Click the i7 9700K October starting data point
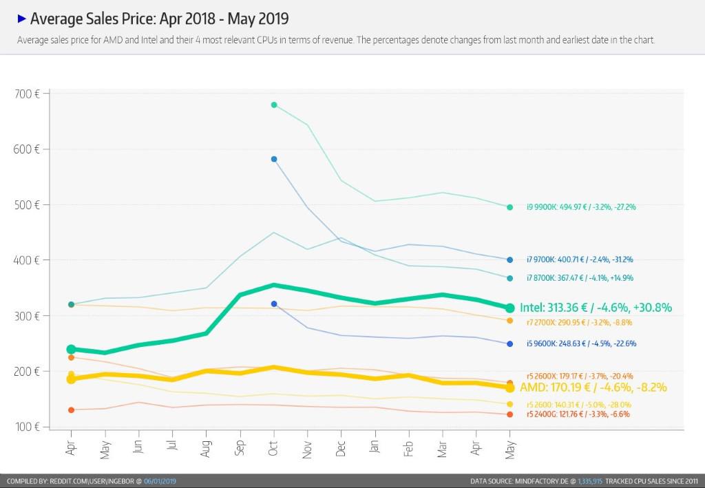 [x=274, y=159]
